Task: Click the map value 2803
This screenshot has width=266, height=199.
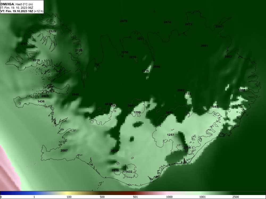Action: point(228,57)
